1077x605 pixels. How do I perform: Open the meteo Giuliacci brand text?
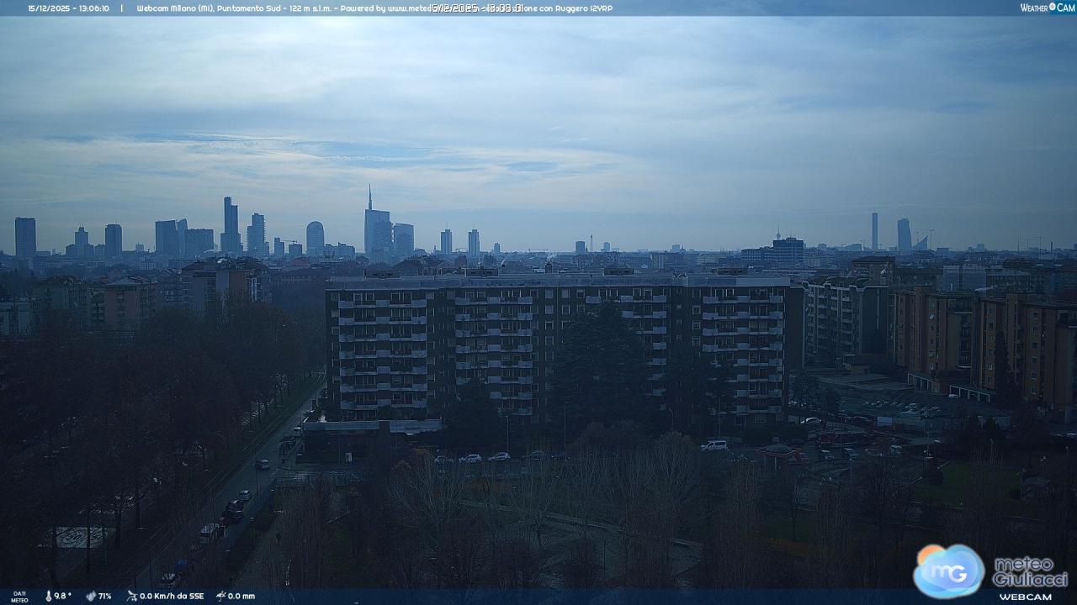click(1030, 571)
